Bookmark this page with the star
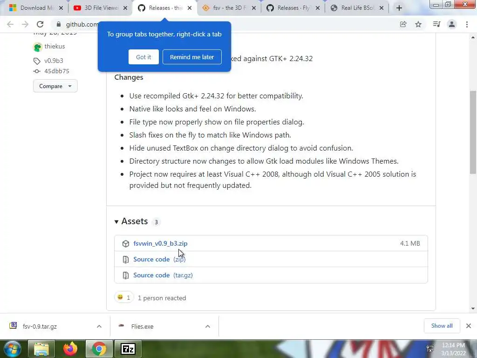This screenshot has width=477, height=358. click(419, 24)
